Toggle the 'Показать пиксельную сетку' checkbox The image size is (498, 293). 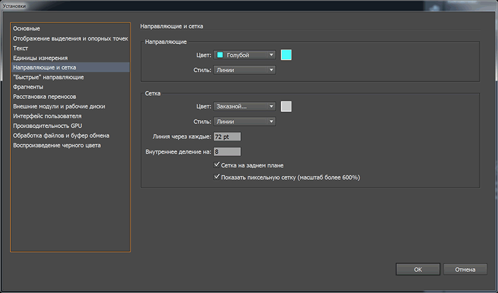point(217,177)
